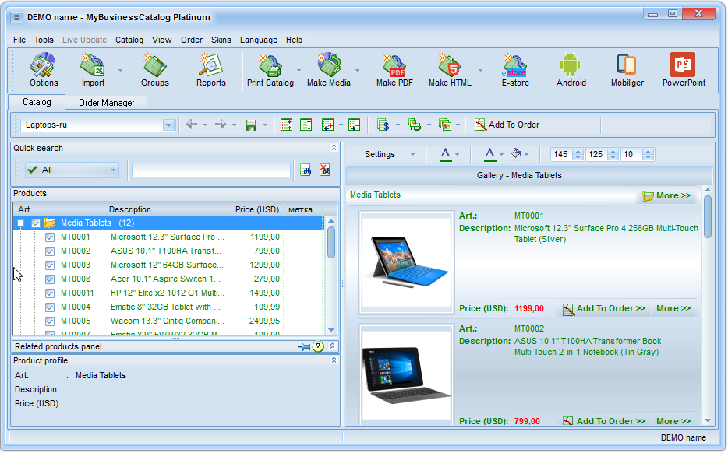
Task: Increase the 145 width spinner value
Action: [578, 152]
